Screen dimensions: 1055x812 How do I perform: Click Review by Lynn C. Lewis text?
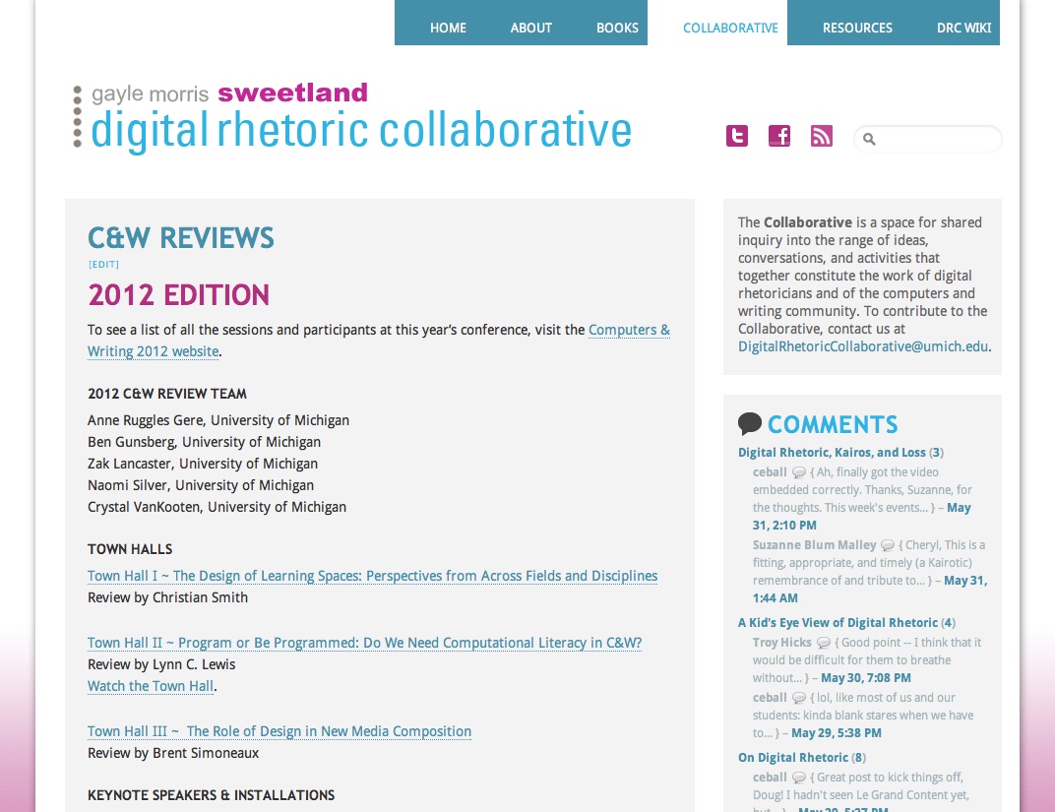[x=161, y=664]
